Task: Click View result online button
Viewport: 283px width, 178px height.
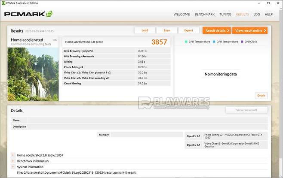Action: click(250, 30)
